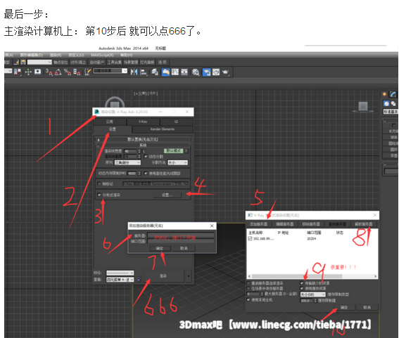Open Edit Named Selection Sets icon
This screenshot has width=399, height=338.
click(x=87, y=72)
